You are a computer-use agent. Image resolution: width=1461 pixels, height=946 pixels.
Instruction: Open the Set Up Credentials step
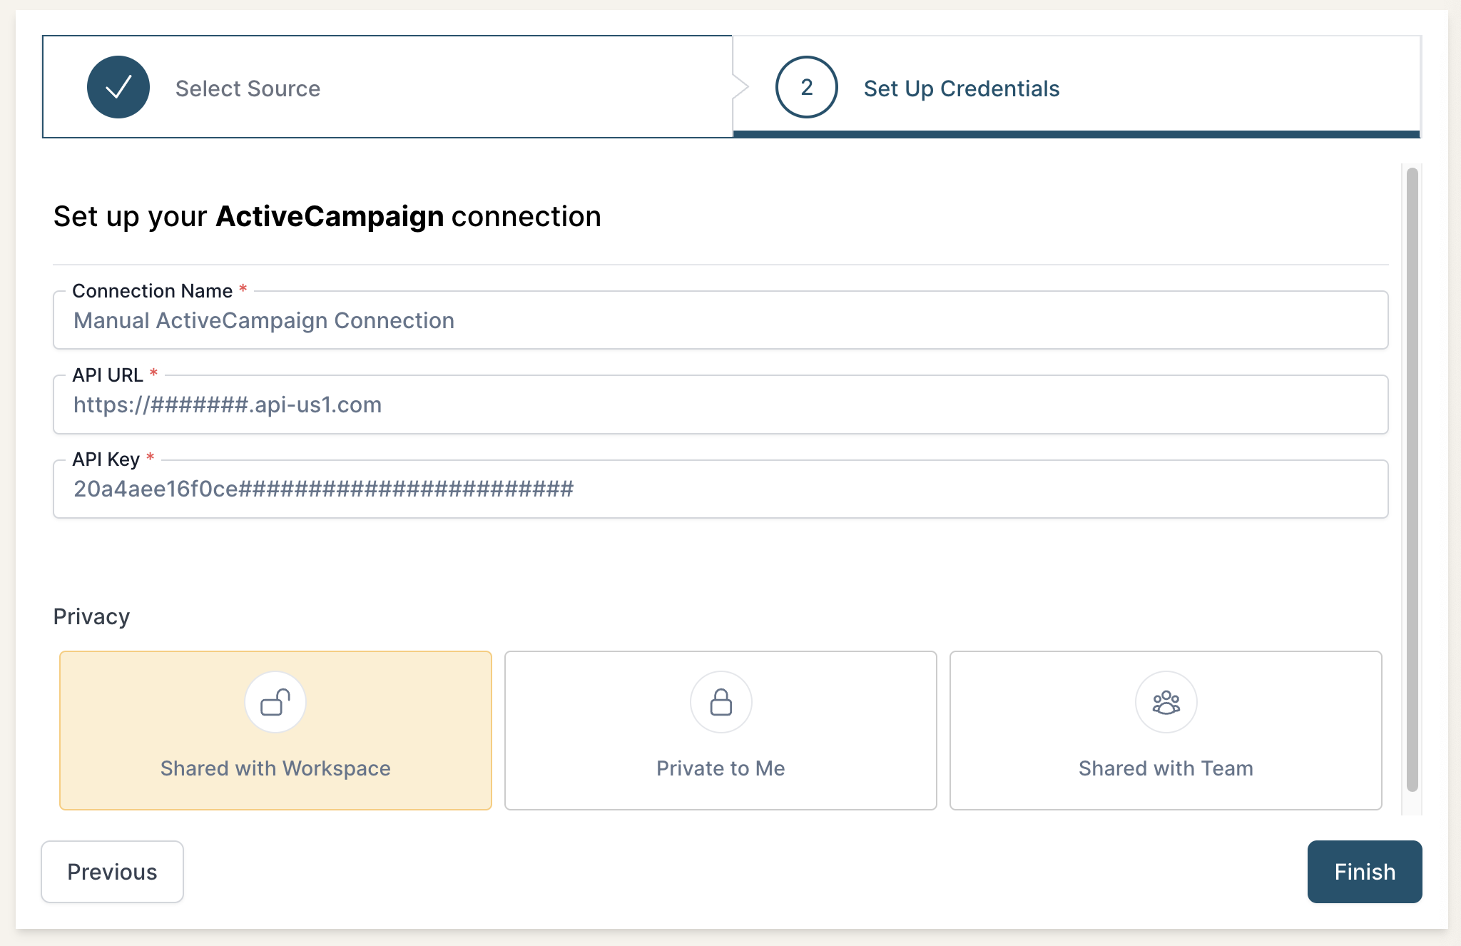(x=960, y=88)
